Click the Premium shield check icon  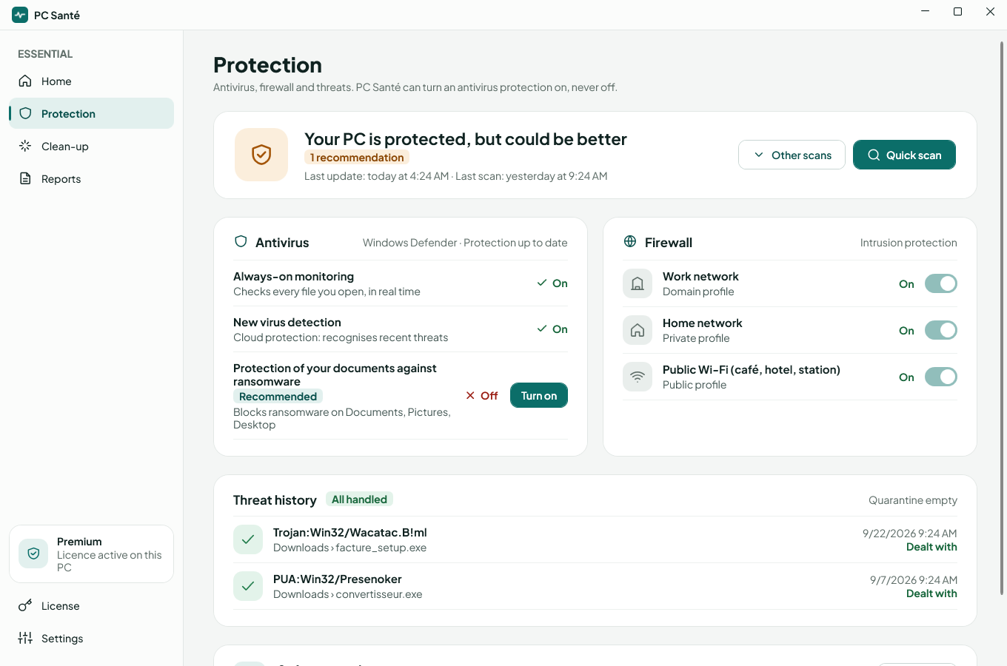33,554
